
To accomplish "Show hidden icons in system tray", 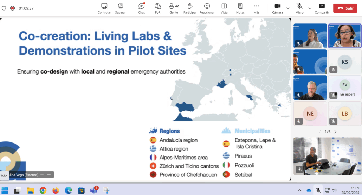I will click(300, 190).
